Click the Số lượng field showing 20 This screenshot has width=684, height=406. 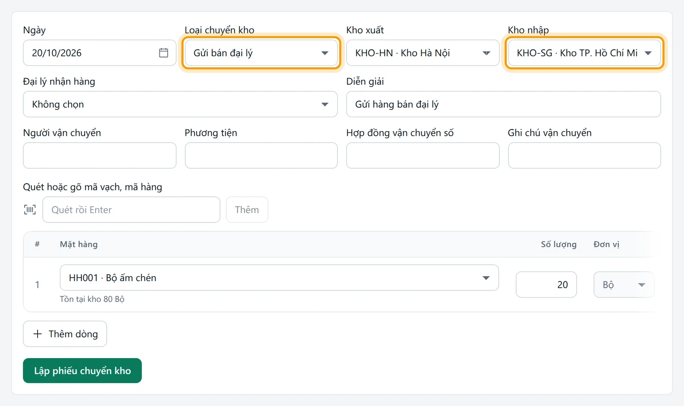click(x=546, y=285)
